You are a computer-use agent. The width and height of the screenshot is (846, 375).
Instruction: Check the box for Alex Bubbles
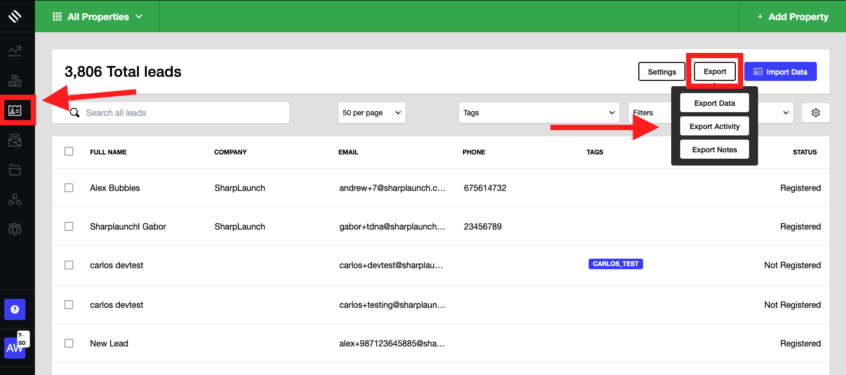(x=69, y=188)
